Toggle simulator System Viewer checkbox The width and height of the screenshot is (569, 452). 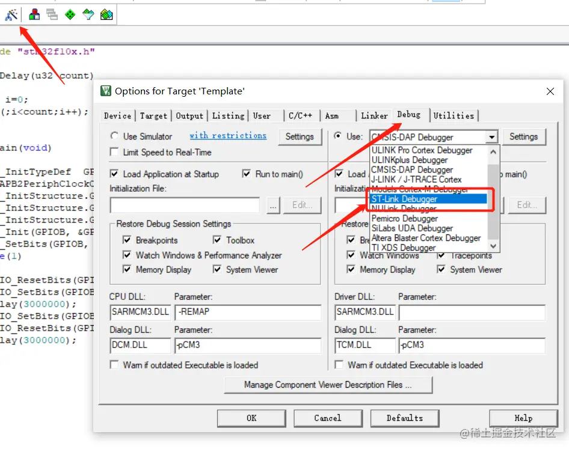point(217,269)
